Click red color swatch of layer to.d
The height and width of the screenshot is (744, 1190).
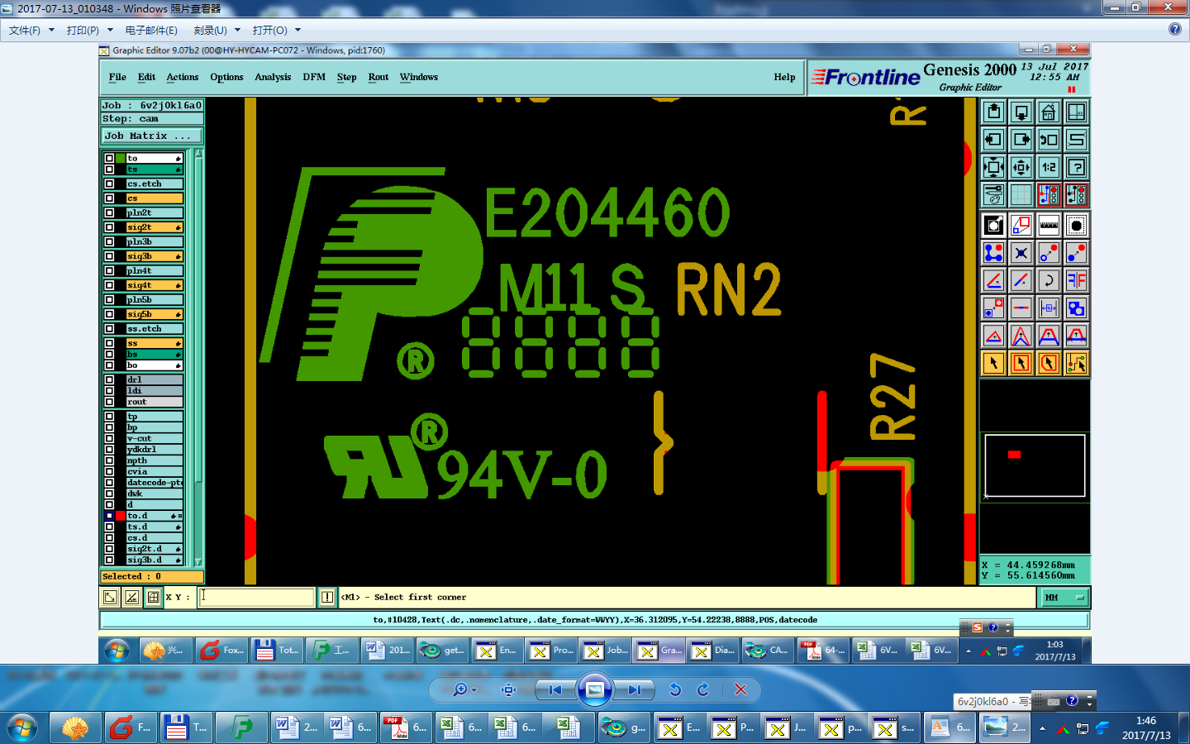tap(120, 516)
